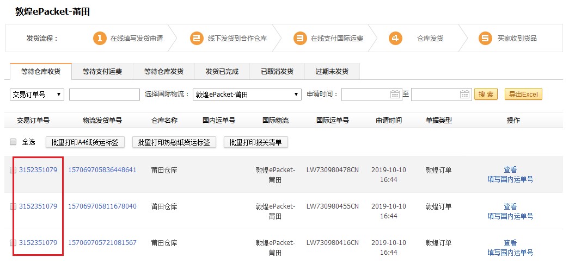This screenshot has width=569, height=264.
Task: Switch to the 发货已完成 tab
Action: (x=222, y=71)
